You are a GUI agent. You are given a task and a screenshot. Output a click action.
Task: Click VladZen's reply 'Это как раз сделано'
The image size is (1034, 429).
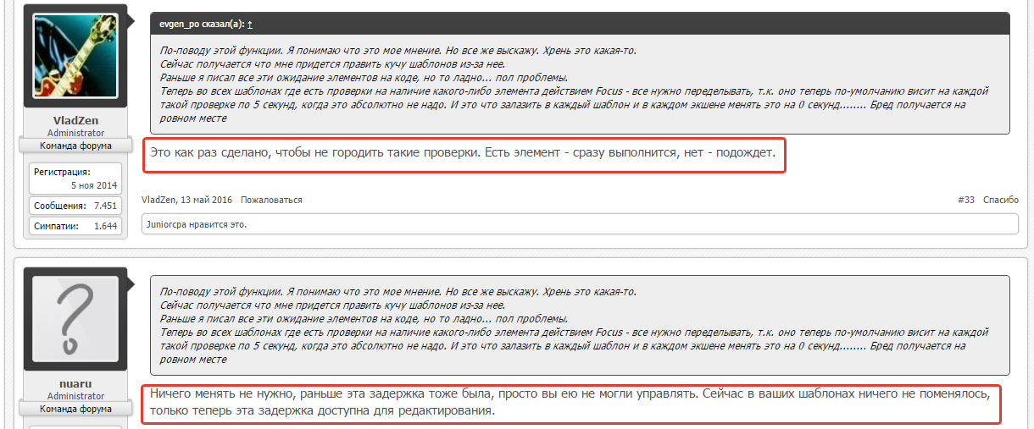pyautogui.click(x=464, y=155)
